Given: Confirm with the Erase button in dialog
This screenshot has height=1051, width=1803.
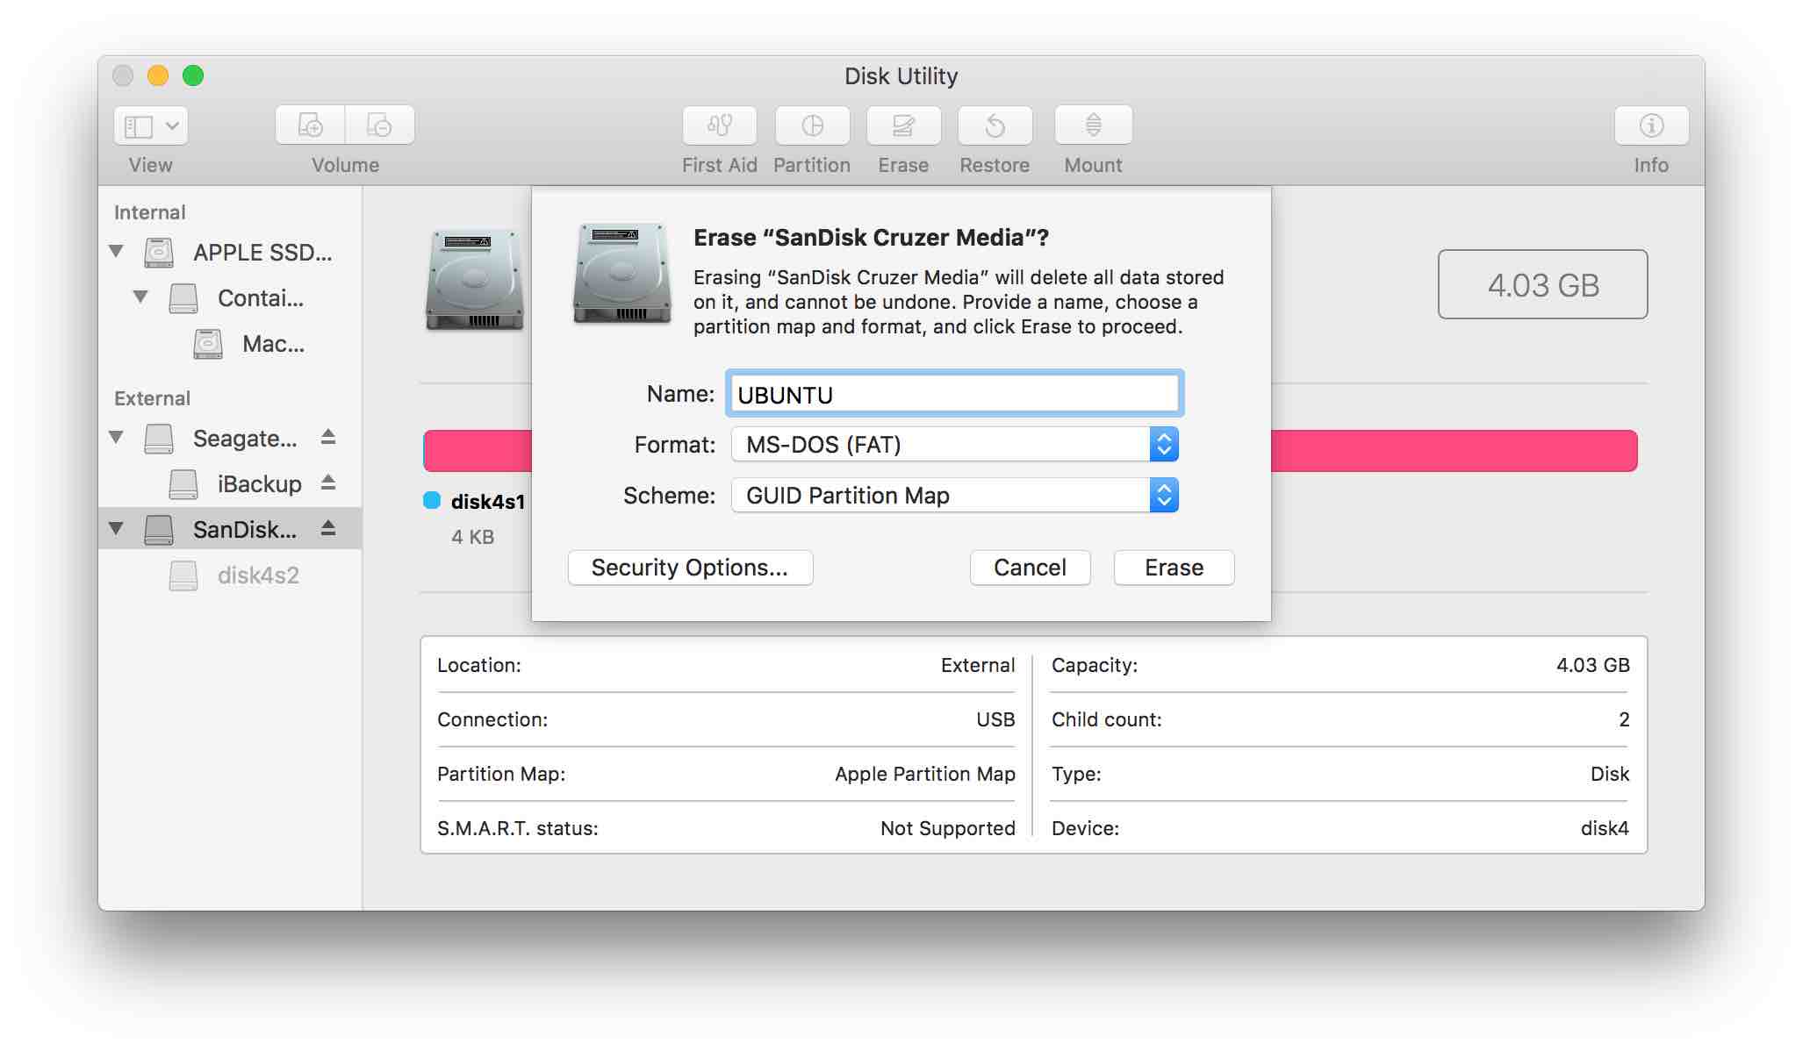Looking at the screenshot, I should point(1174,568).
